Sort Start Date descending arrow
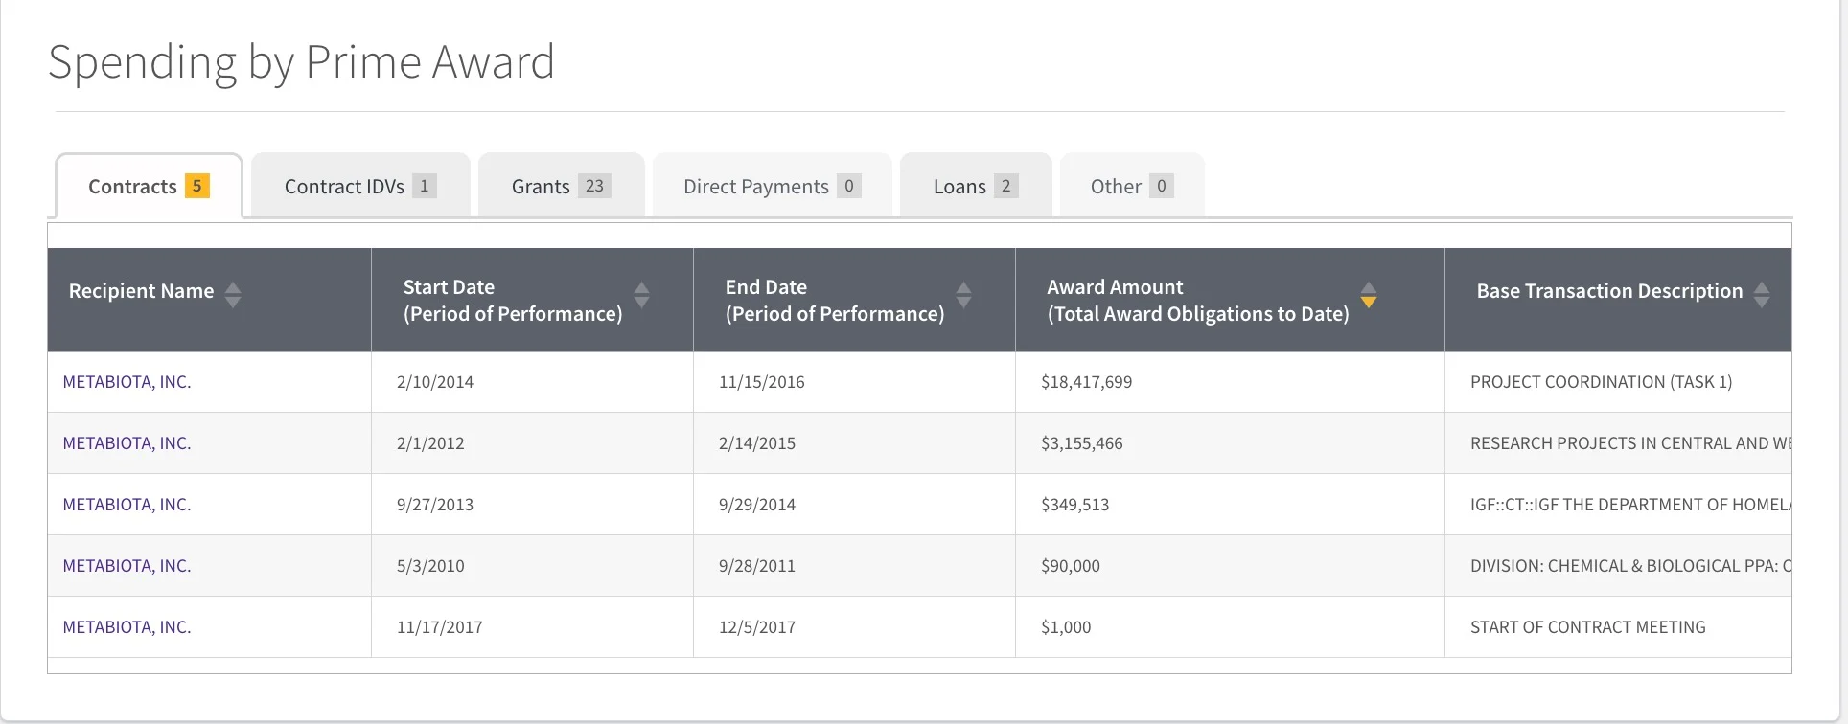 coord(642,302)
